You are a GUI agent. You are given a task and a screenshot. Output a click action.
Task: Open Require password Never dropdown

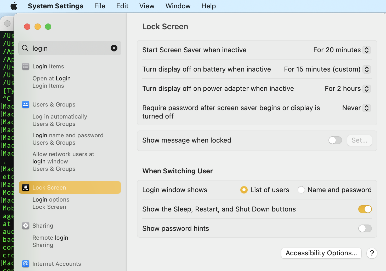[x=356, y=108]
